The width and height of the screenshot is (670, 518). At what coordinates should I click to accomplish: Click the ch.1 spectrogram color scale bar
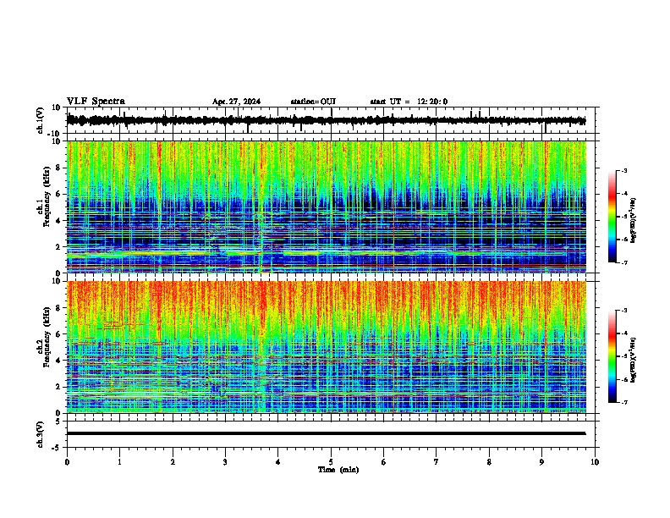[612, 217]
